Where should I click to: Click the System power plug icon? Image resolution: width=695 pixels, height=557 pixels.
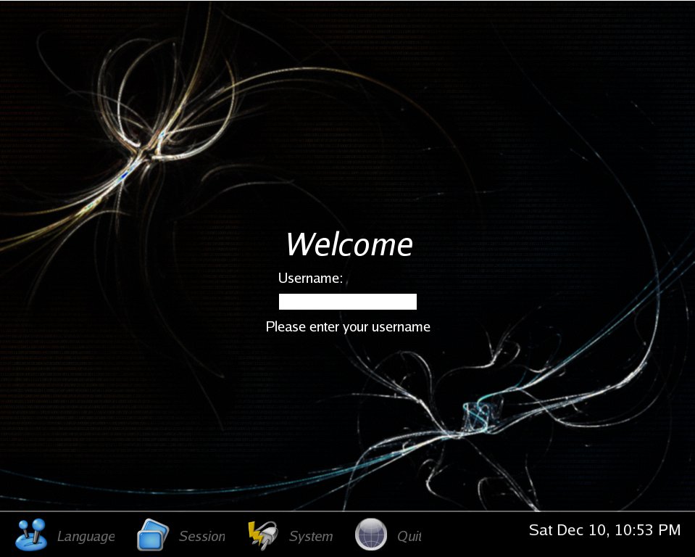(x=262, y=535)
